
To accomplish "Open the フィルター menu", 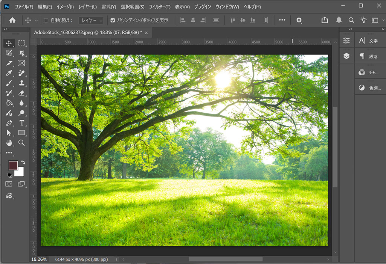I will pyautogui.click(x=159, y=7).
